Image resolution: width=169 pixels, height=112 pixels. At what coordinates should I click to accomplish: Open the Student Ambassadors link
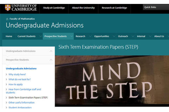tap(20, 107)
